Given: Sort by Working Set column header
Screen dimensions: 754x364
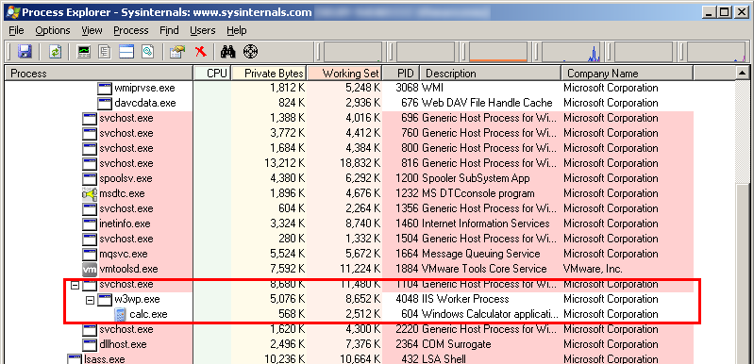Looking at the screenshot, I should [343, 74].
